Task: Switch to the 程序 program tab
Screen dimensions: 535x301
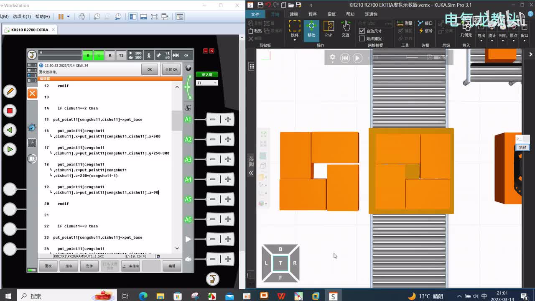Action: point(313,14)
